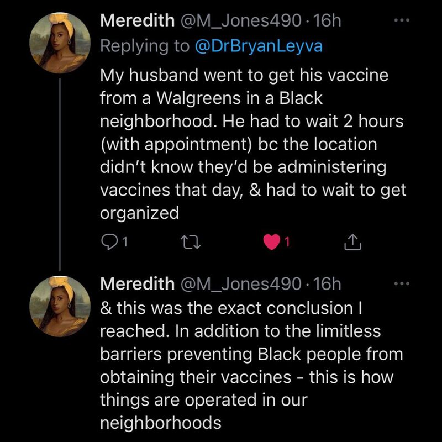This screenshot has height=442, width=442.
Task: Unlike the tweet via red heart
Action: tap(271, 241)
